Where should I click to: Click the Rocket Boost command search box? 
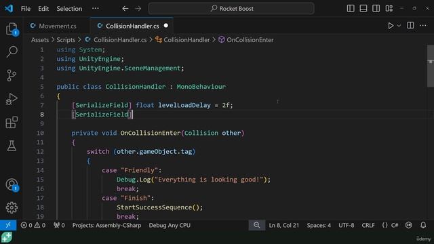point(231,9)
